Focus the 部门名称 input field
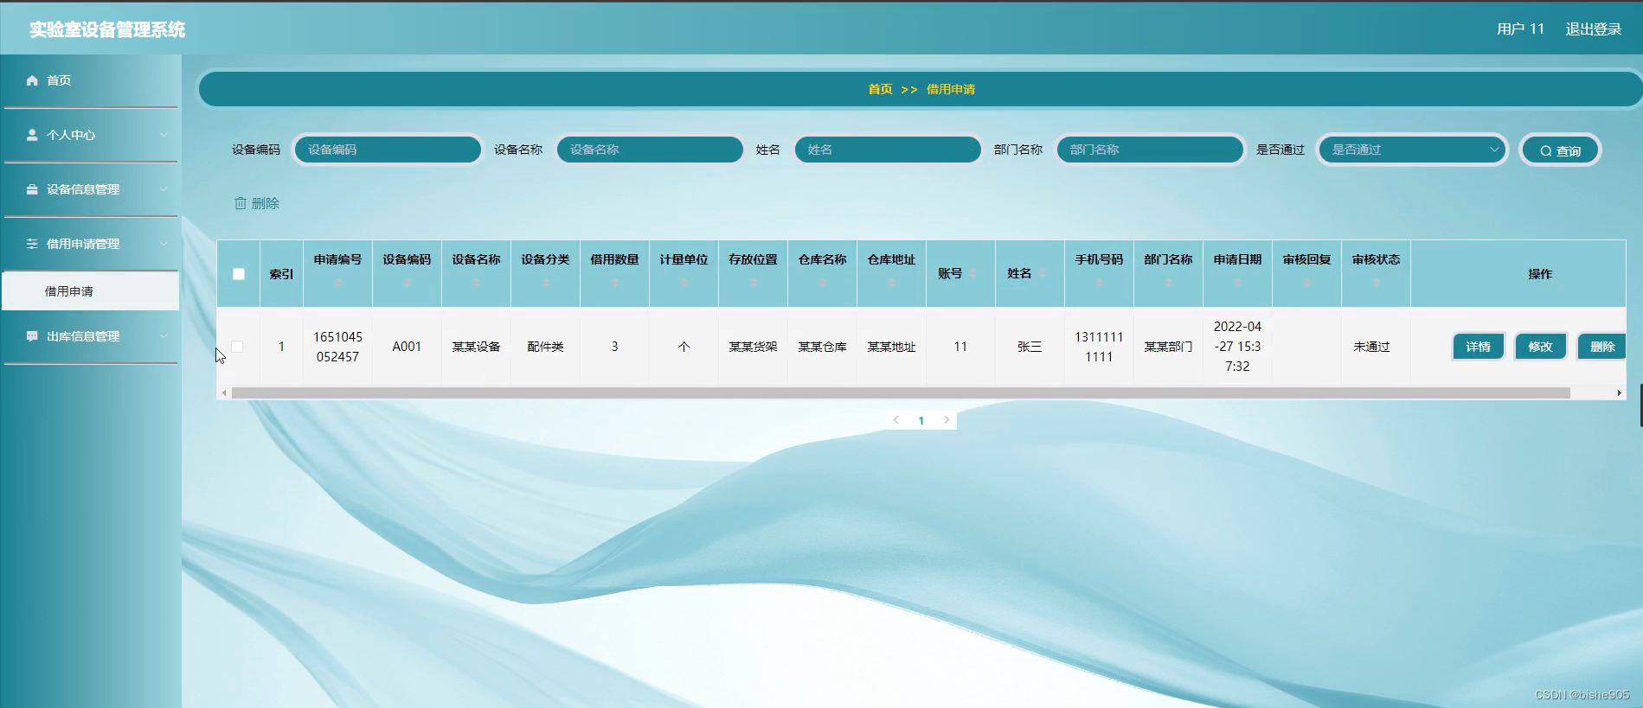The height and width of the screenshot is (708, 1643). click(1150, 150)
